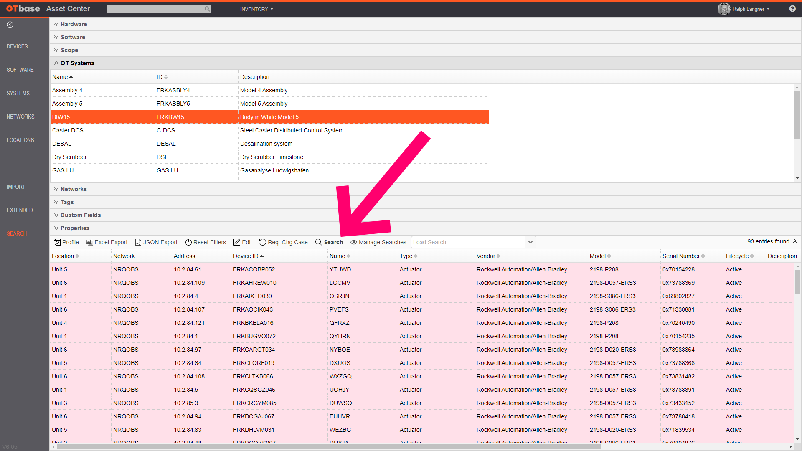Click the help question mark icon
Viewport: 802px width, 451px height.
(792, 9)
